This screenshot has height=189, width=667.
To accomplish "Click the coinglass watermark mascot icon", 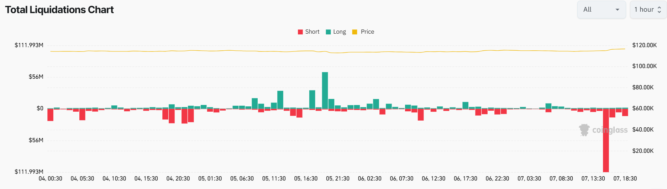I will coord(584,130).
